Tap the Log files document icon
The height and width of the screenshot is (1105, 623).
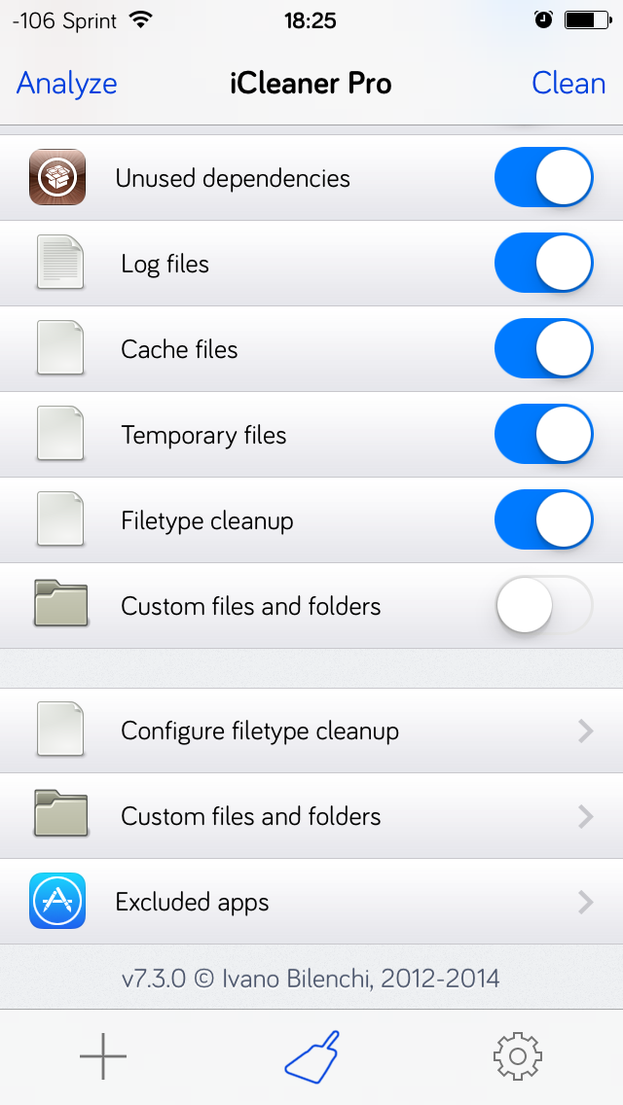point(60,263)
